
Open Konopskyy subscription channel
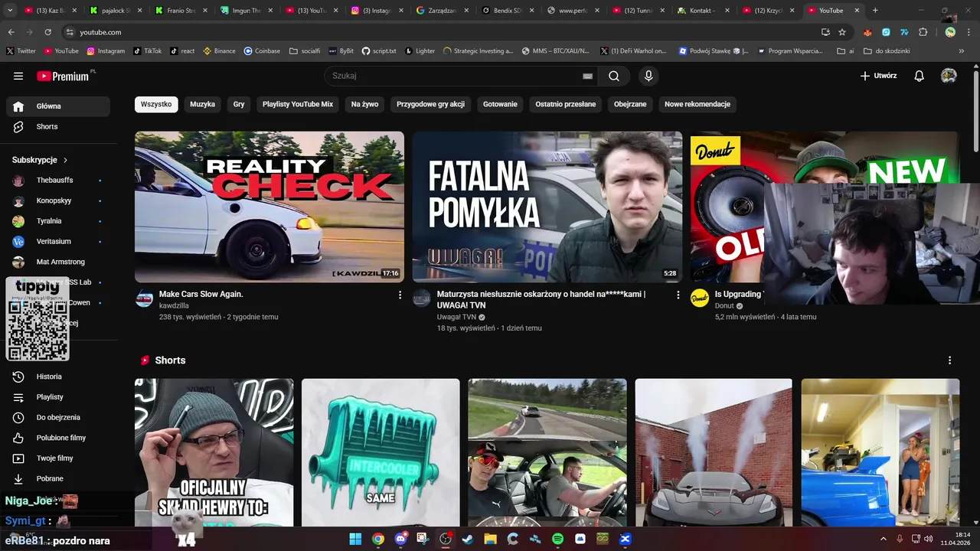click(x=58, y=201)
